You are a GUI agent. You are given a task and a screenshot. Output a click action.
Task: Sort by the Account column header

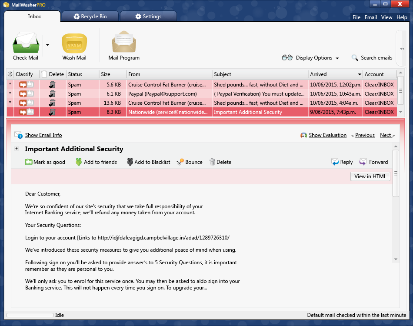click(380, 74)
